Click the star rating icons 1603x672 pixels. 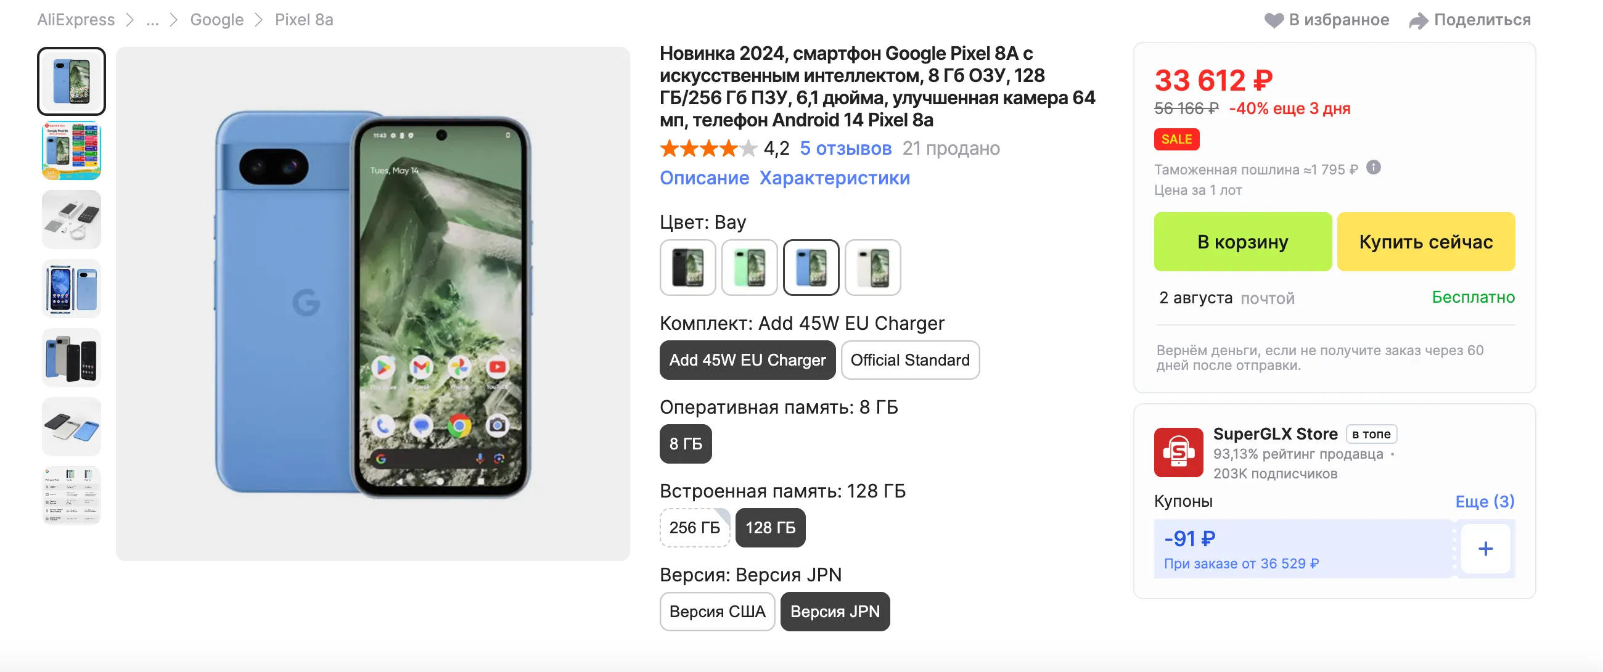[x=708, y=149]
